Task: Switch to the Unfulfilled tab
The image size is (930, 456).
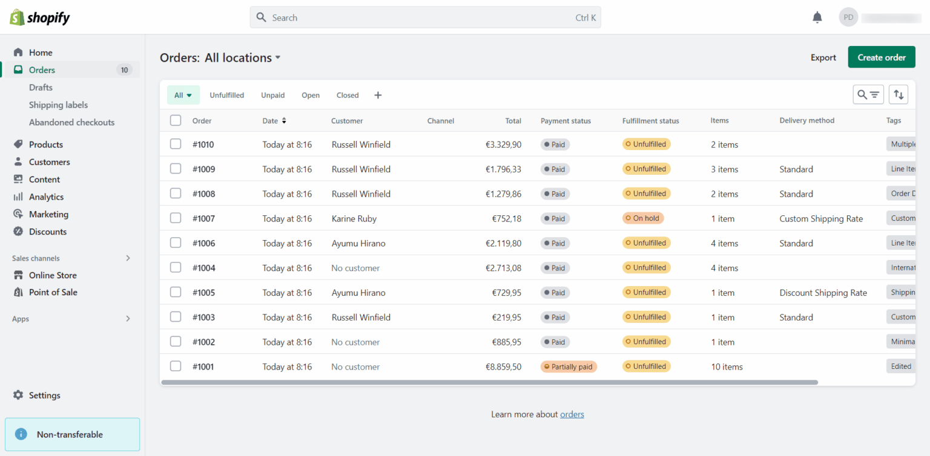Action: tap(226, 95)
